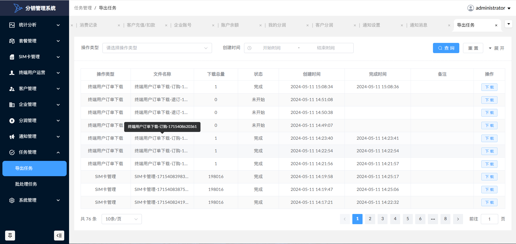Screen dimensions: 516x244
Task: Go to page 2
Action: [370, 219]
